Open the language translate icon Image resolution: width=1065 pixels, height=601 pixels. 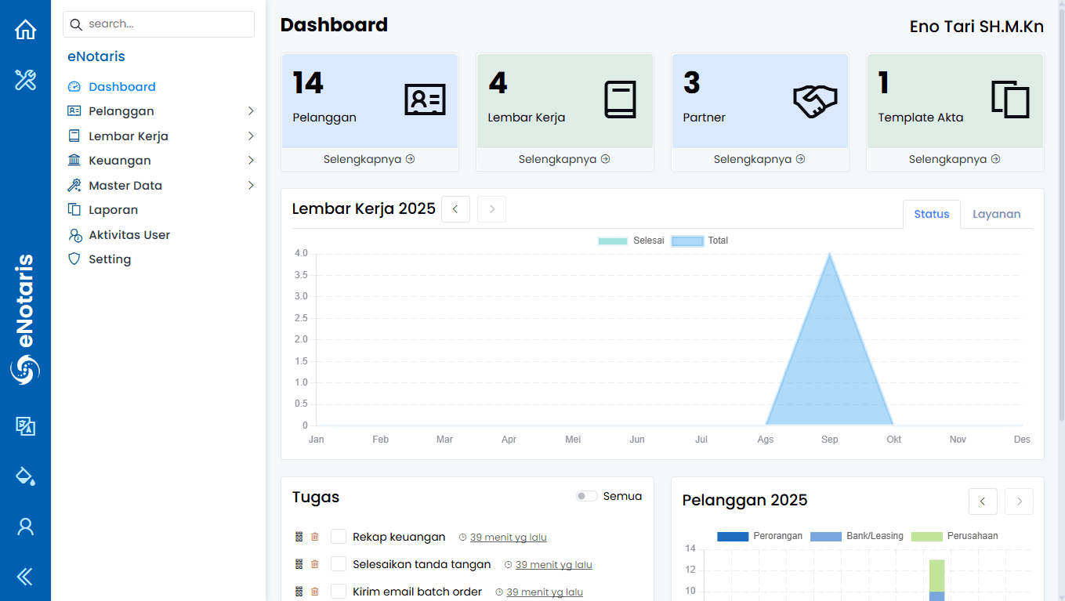25,426
